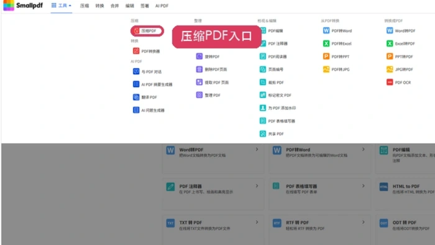Collapse the 工具 dropdown menu
Screen dimensions: 435x245
tap(62, 6)
